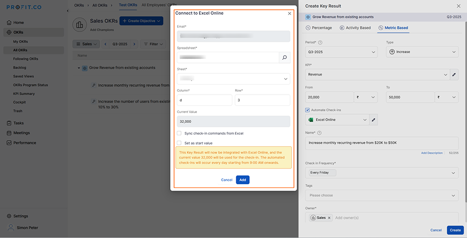Click Add Champions link
The width and height of the screenshot is (467, 238).
pos(102,30)
